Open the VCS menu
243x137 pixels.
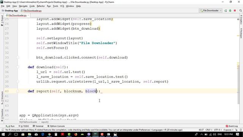tap(62, 6)
